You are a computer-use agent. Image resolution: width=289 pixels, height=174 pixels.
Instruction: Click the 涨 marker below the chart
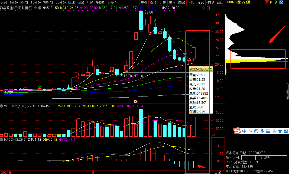(x=136, y=101)
